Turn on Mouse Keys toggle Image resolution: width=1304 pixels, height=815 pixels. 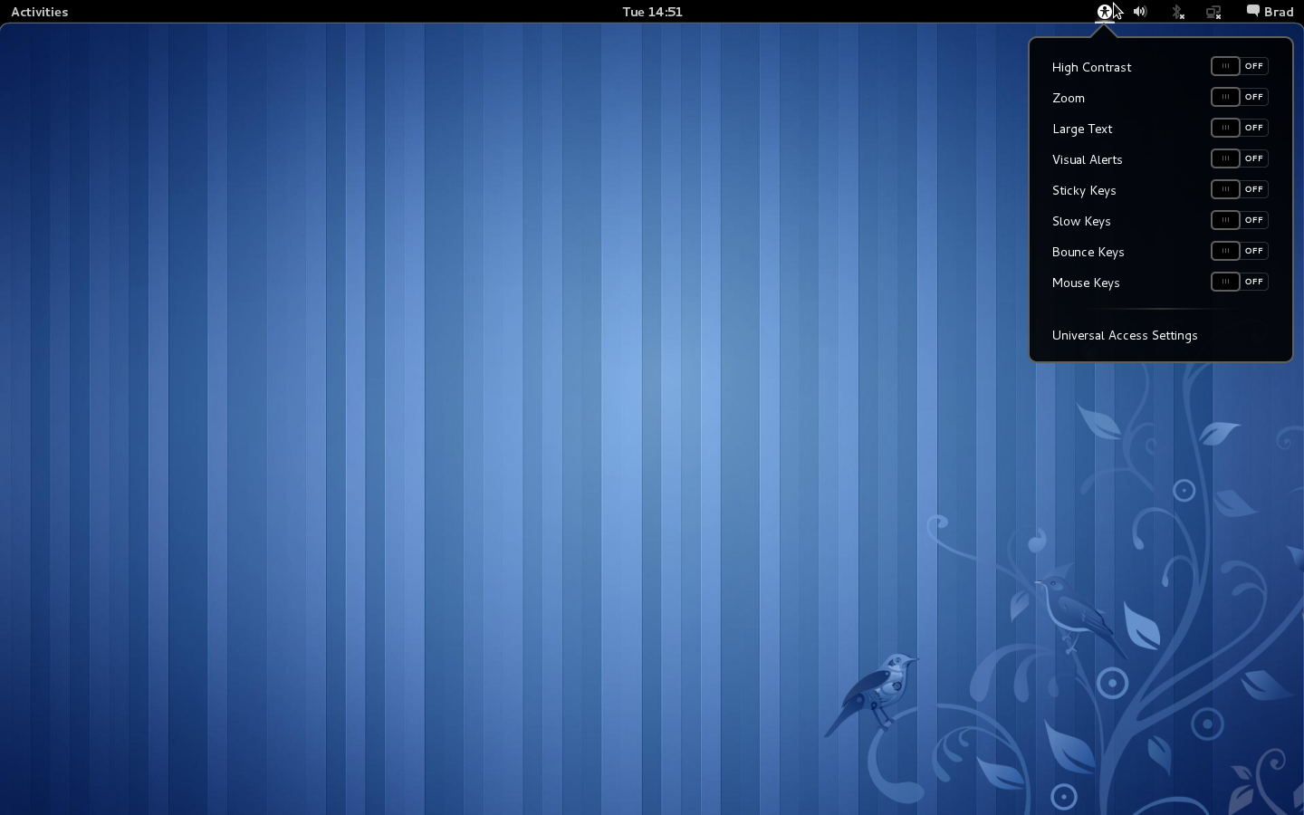tap(1239, 282)
